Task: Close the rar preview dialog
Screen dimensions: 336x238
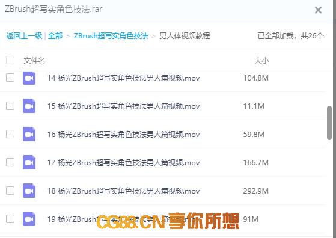Action: pos(318,10)
